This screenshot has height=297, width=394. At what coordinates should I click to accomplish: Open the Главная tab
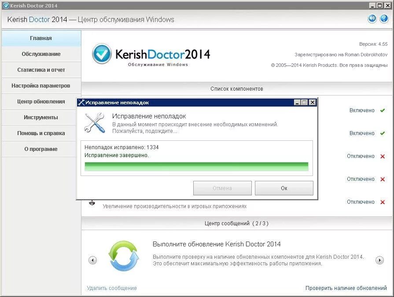pos(41,38)
